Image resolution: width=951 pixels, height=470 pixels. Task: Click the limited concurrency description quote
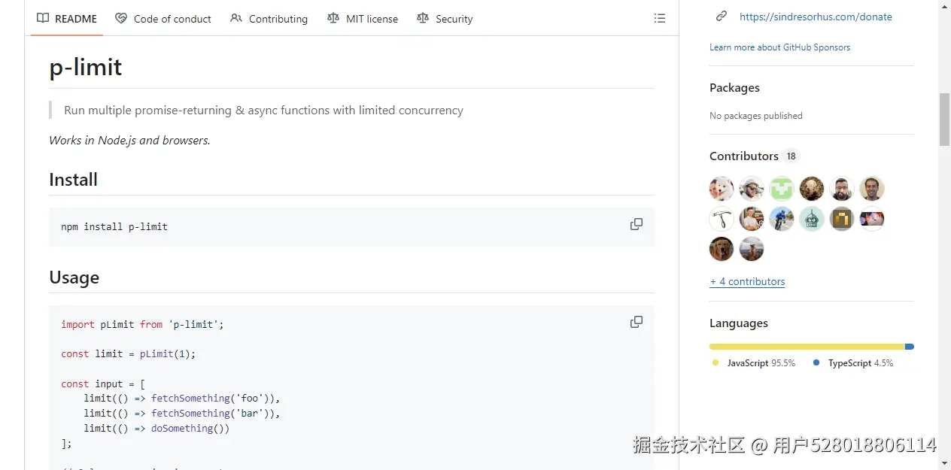click(263, 110)
